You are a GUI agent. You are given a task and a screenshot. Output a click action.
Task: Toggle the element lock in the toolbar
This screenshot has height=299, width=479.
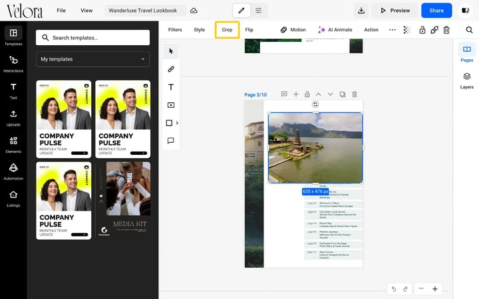click(x=422, y=30)
